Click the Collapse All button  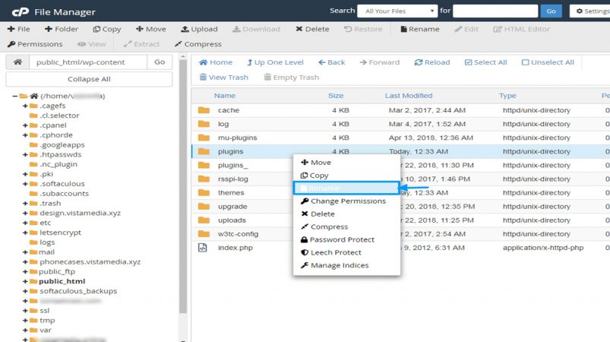[x=89, y=79]
